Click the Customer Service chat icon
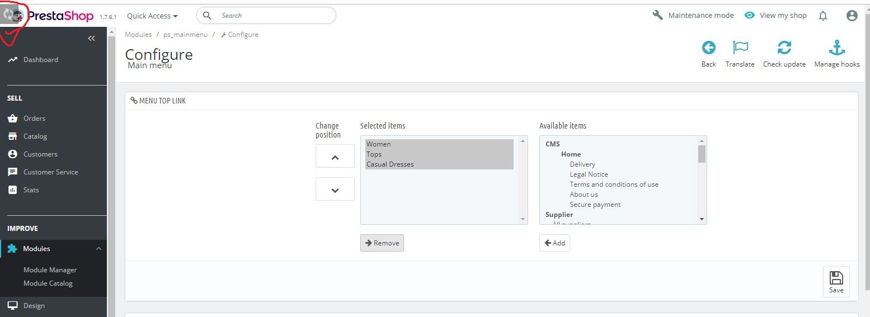Image resolution: width=870 pixels, height=317 pixels. tap(12, 172)
